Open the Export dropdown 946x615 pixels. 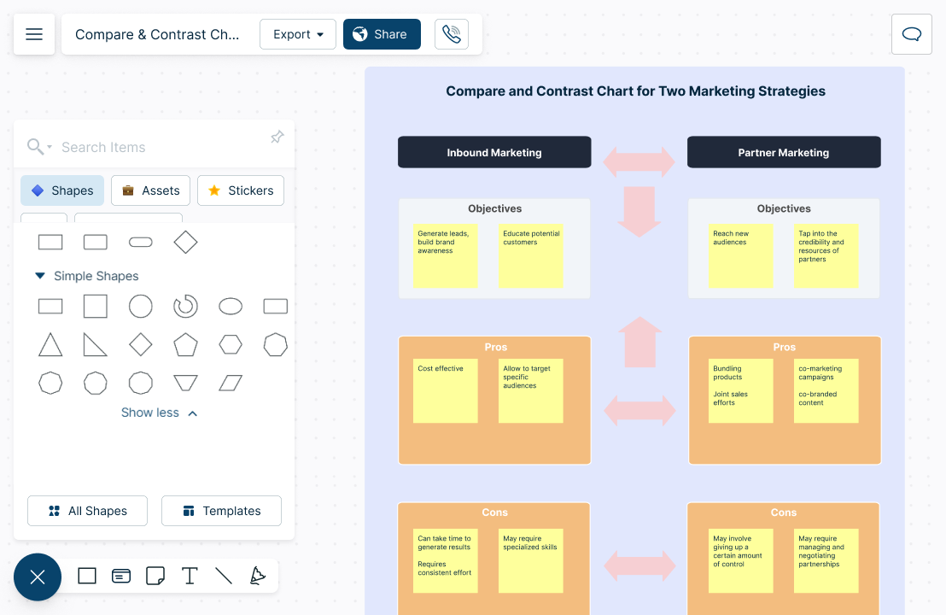pos(298,34)
